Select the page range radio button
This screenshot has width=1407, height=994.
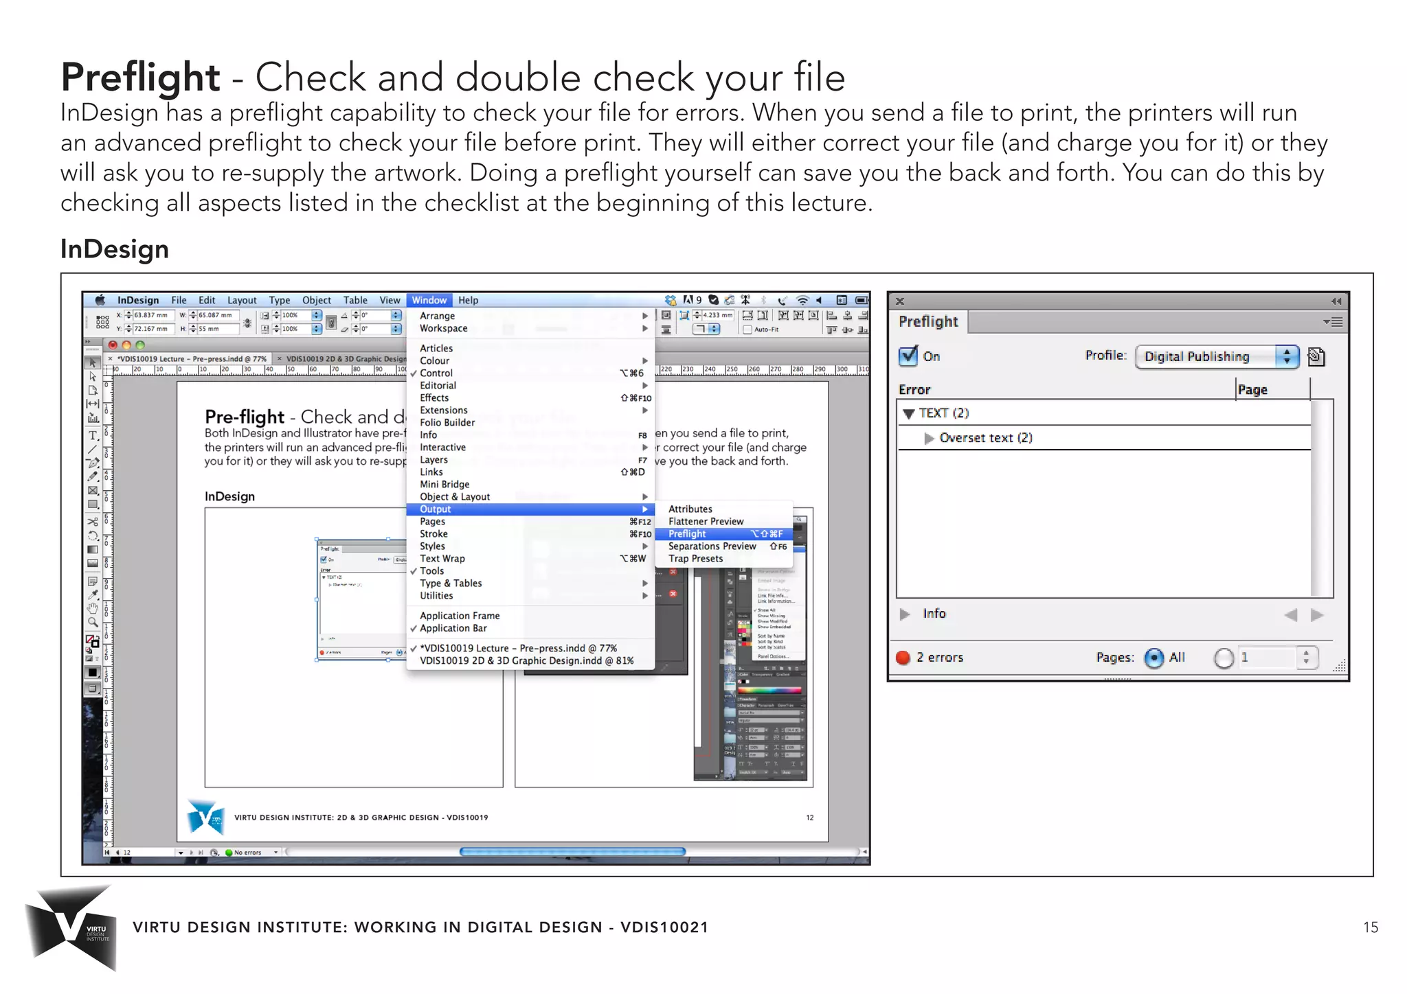1224,658
